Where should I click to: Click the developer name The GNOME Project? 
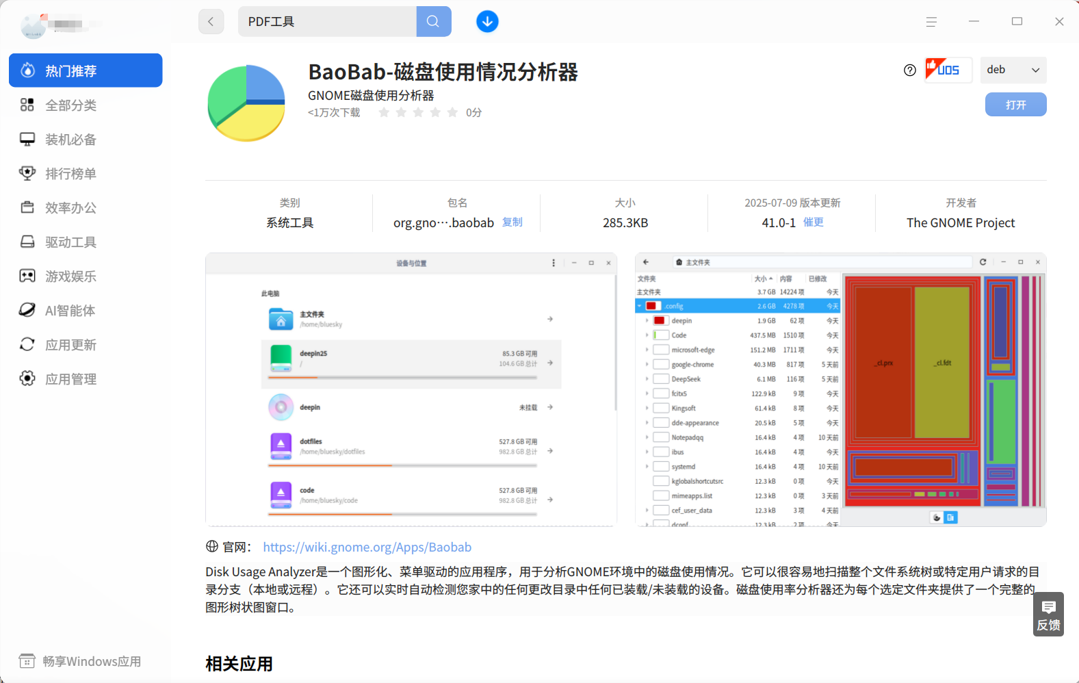tap(961, 222)
